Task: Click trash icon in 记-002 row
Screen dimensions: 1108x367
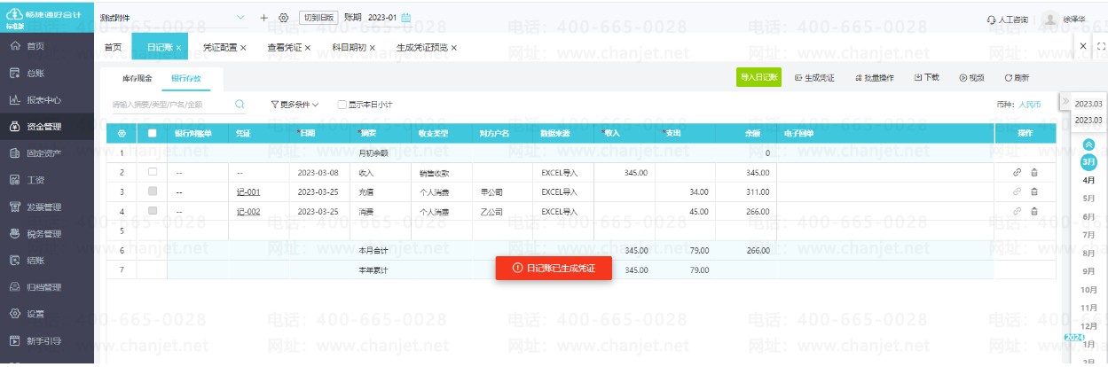Action: (x=1034, y=211)
